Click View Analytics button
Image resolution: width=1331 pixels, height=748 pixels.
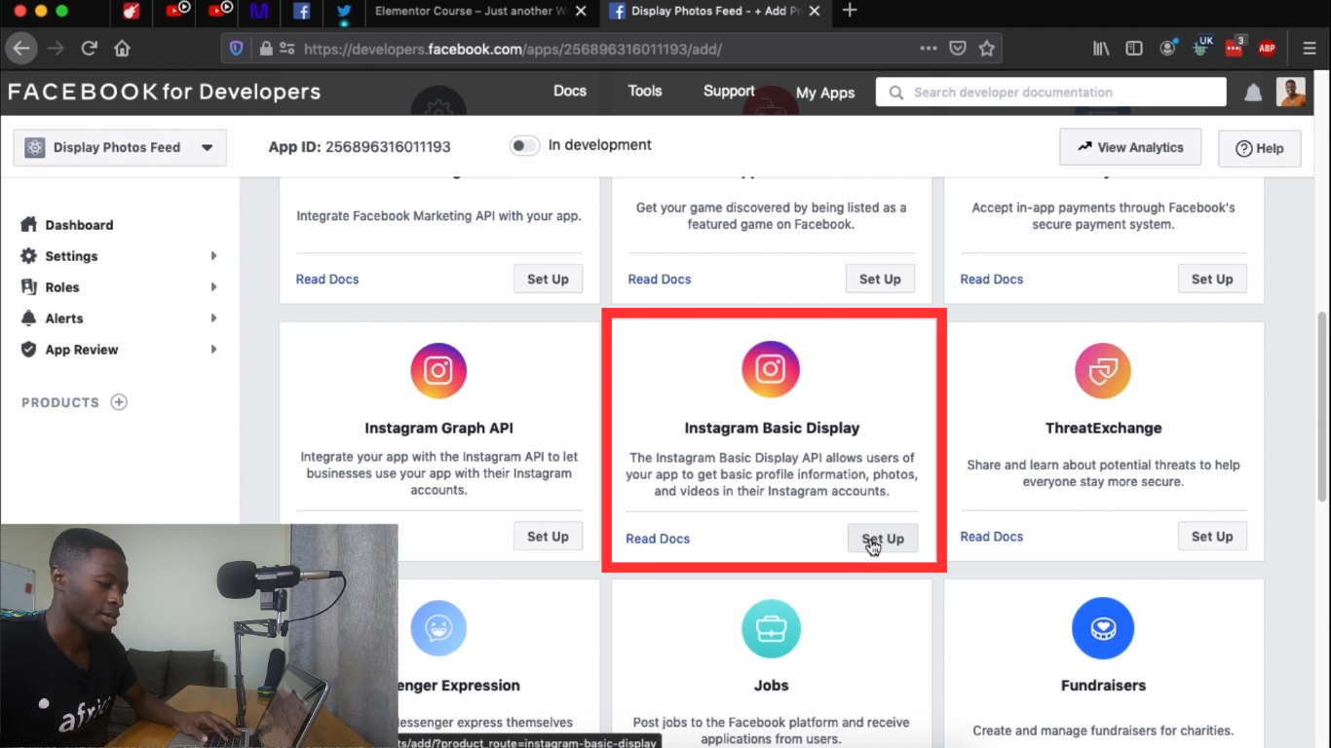(1130, 147)
